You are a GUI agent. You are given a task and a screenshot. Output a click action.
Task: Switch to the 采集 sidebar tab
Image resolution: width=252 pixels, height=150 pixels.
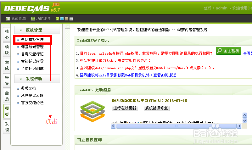point(7,81)
